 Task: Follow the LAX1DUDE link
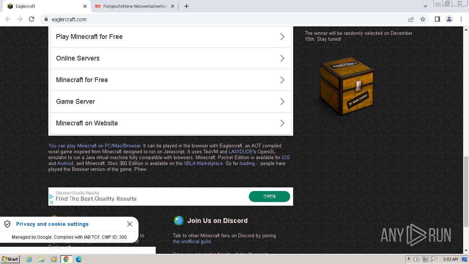pyautogui.click(x=240, y=151)
